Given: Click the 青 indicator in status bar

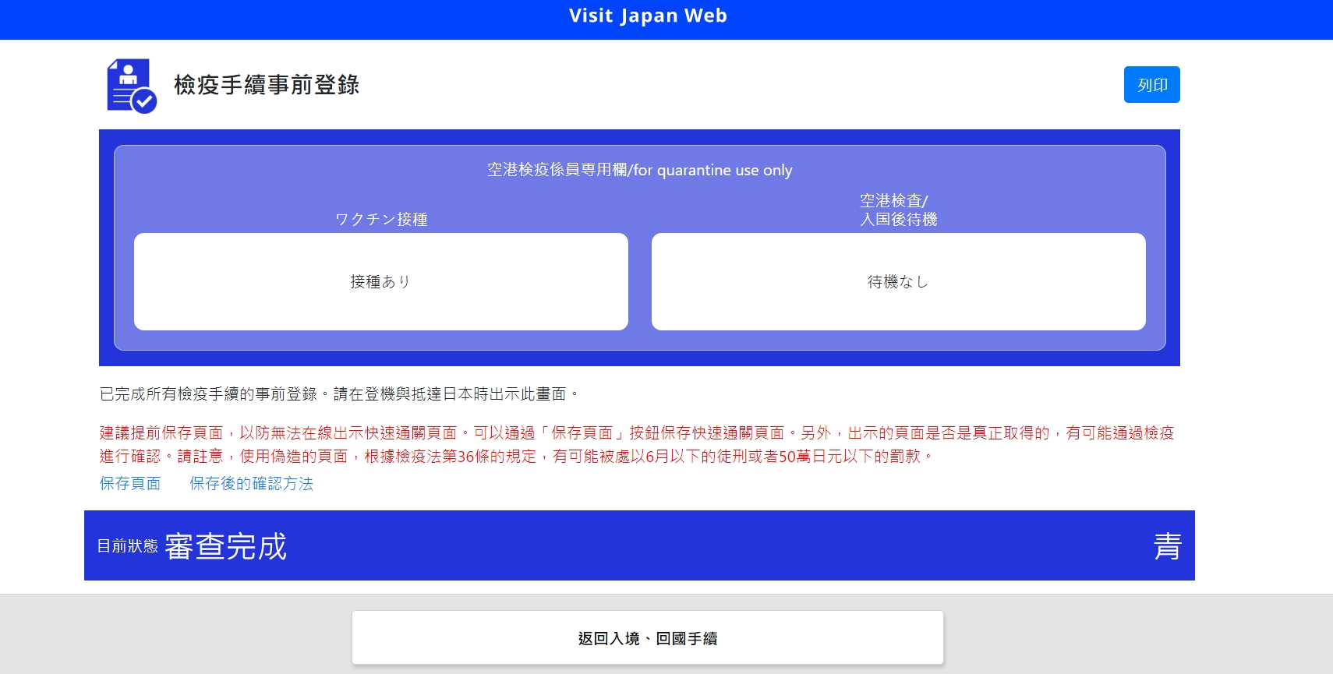Looking at the screenshot, I should (x=1167, y=546).
